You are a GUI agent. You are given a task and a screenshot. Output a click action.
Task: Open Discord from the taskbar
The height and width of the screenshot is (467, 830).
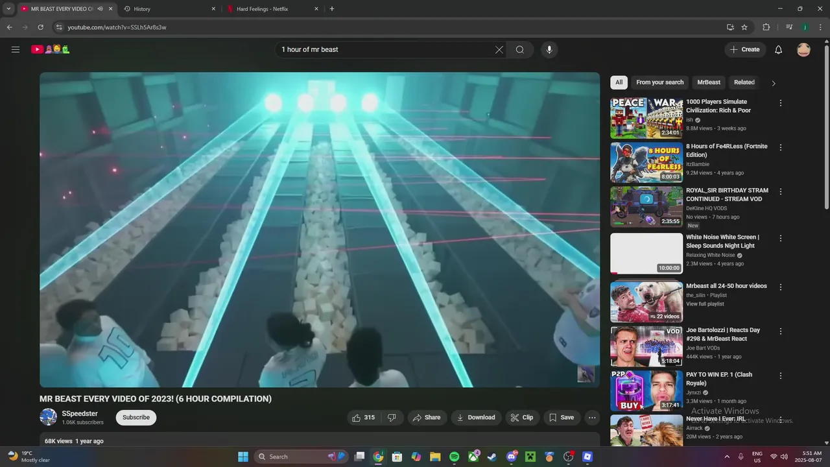[511, 457]
